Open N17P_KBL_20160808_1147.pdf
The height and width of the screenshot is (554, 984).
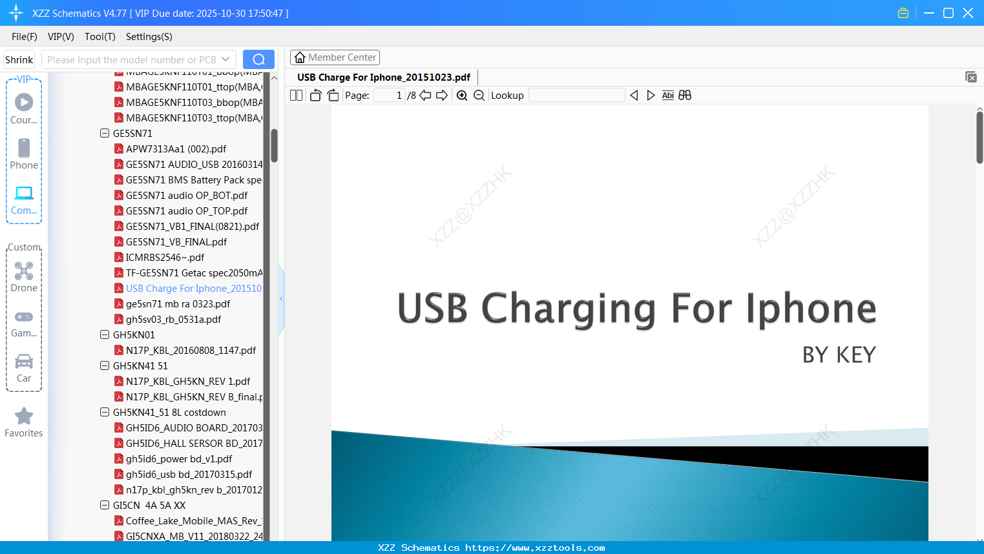[191, 351]
